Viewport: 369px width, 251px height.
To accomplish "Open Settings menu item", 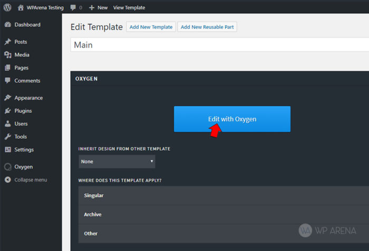I will click(24, 150).
